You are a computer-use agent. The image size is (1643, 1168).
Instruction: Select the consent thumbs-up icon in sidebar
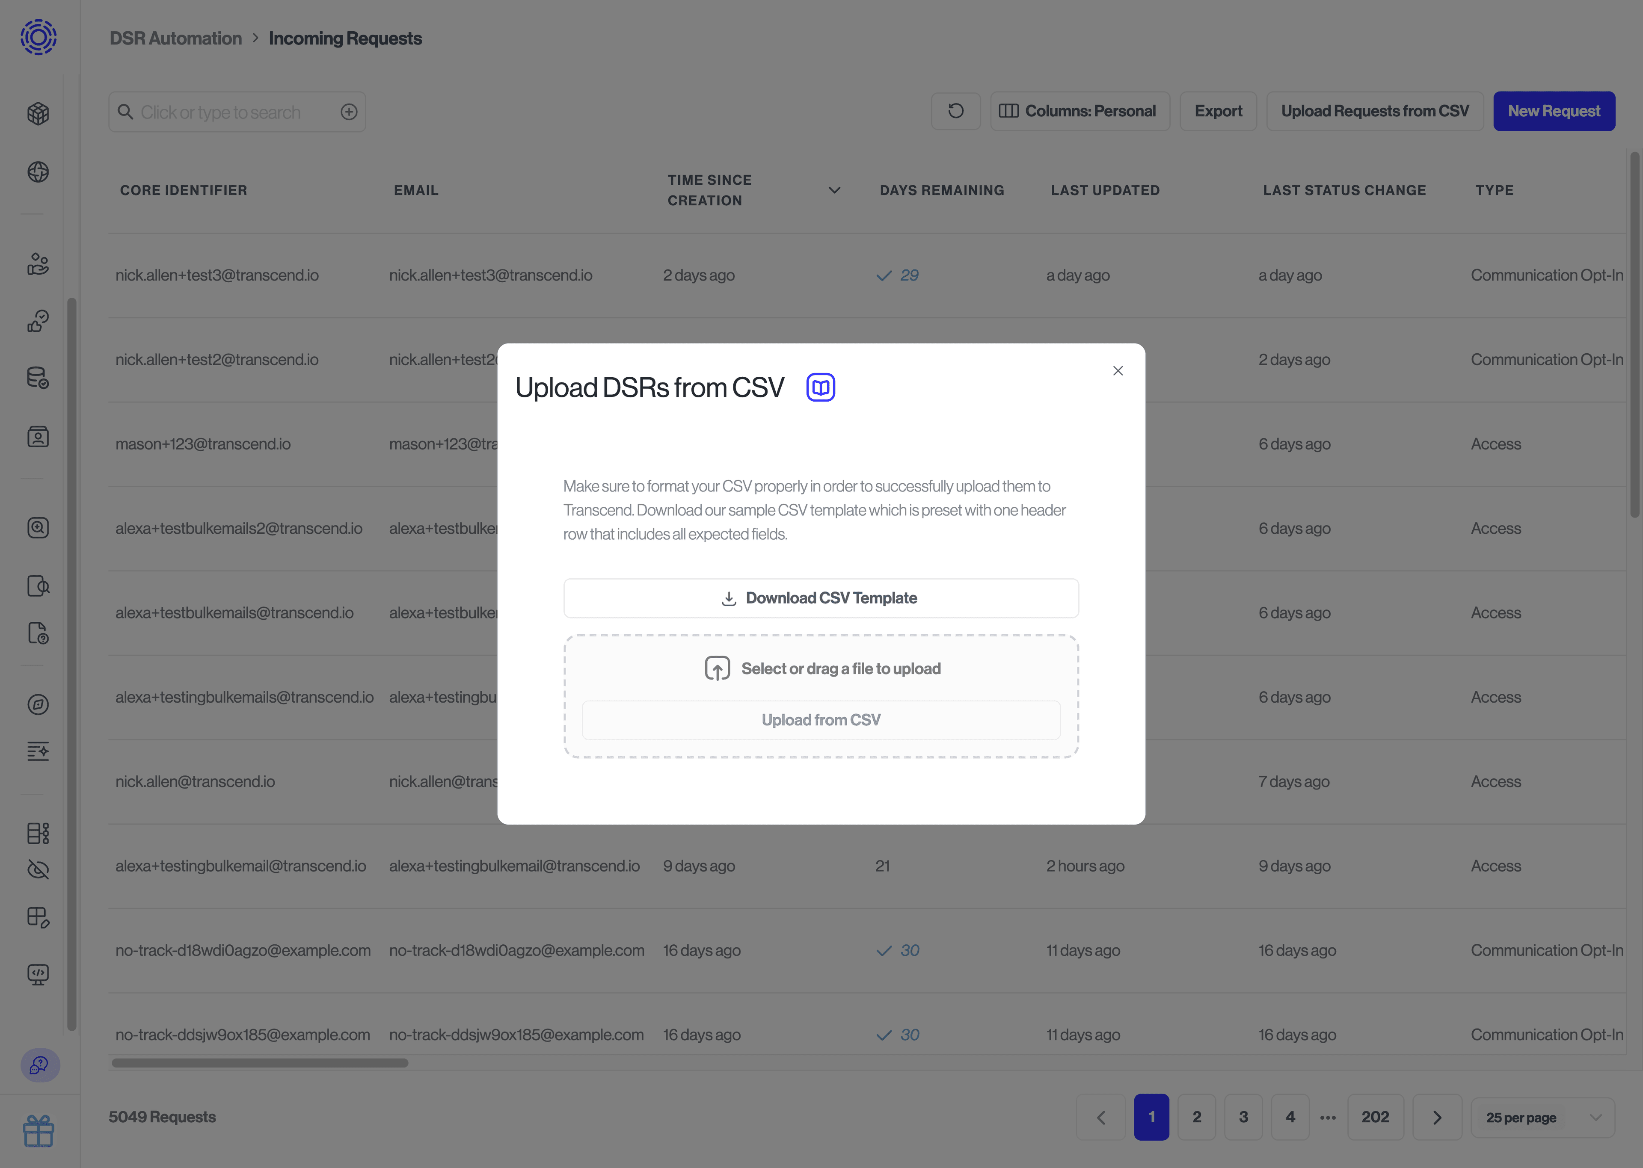[37, 322]
